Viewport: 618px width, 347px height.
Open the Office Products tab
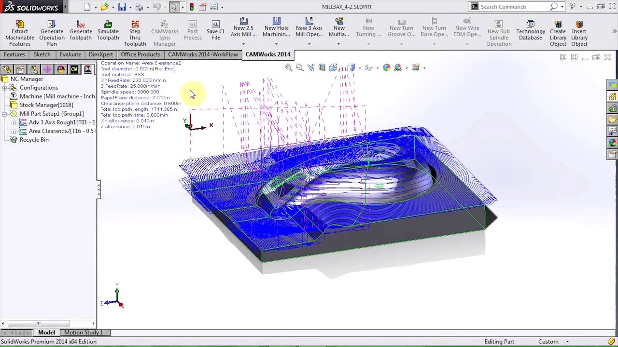click(140, 54)
